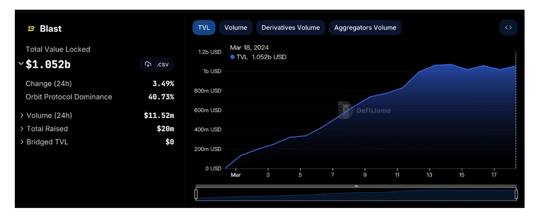This screenshot has width=536, height=216.
Task: Click the left handle of the range slider
Action: 196,194
